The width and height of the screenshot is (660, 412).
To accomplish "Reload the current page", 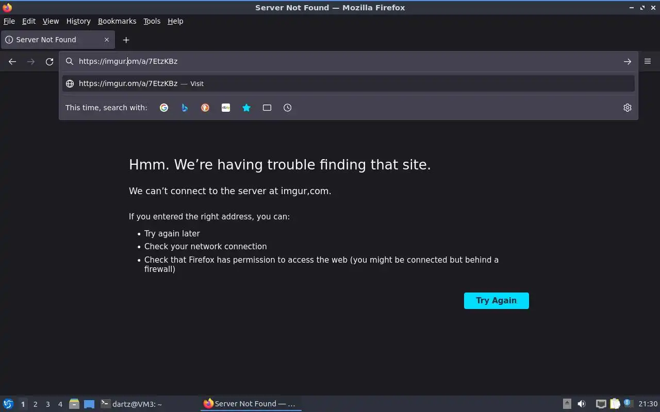I will click(x=49, y=61).
